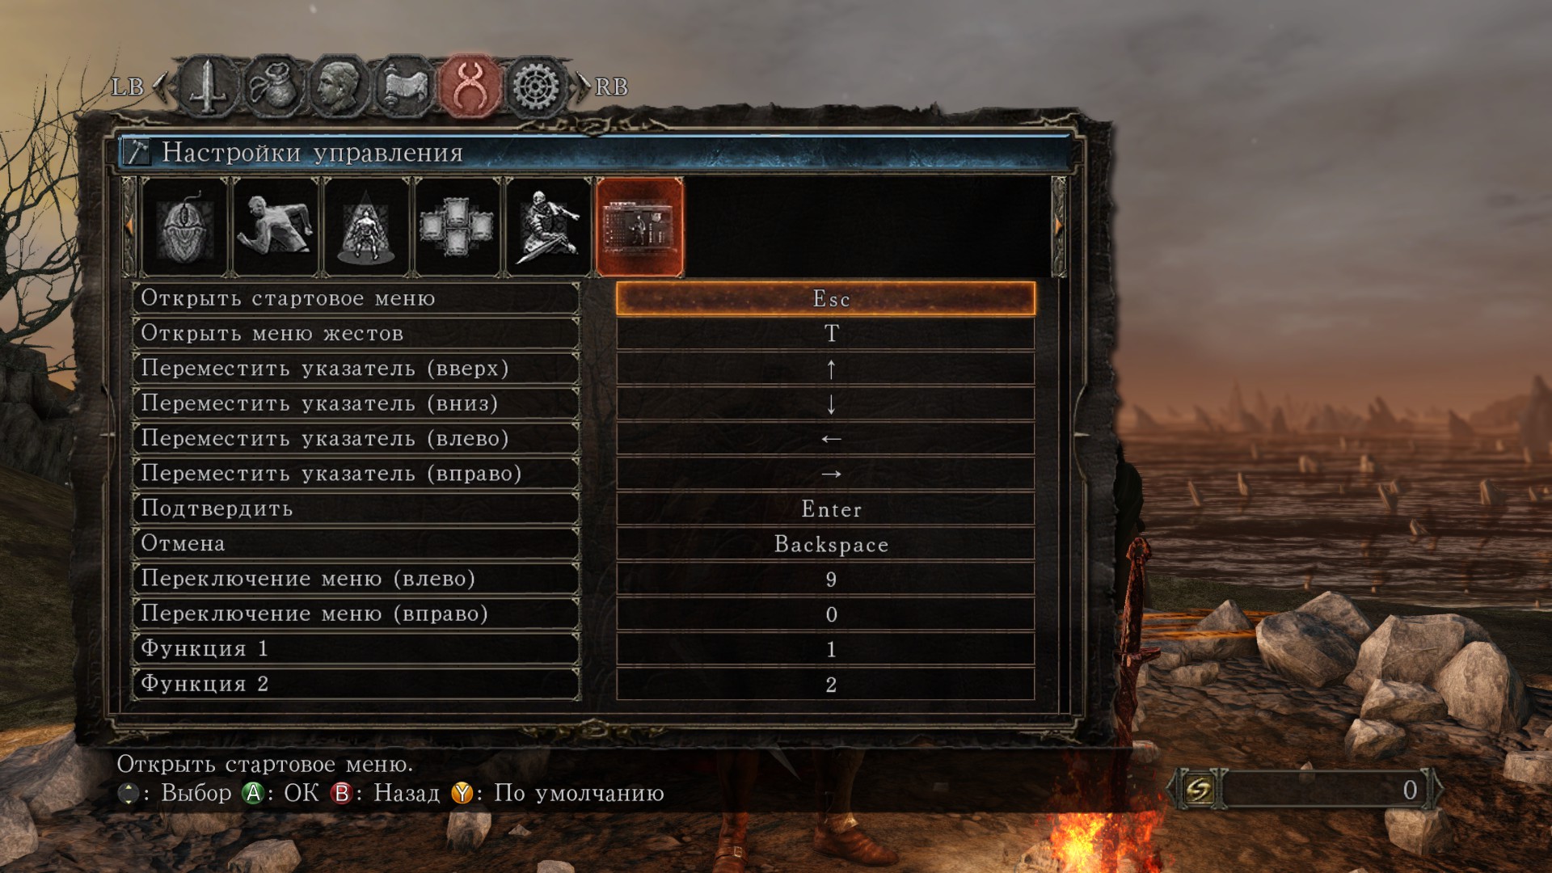
Task: Click the B Назад prompt
Action: [385, 793]
